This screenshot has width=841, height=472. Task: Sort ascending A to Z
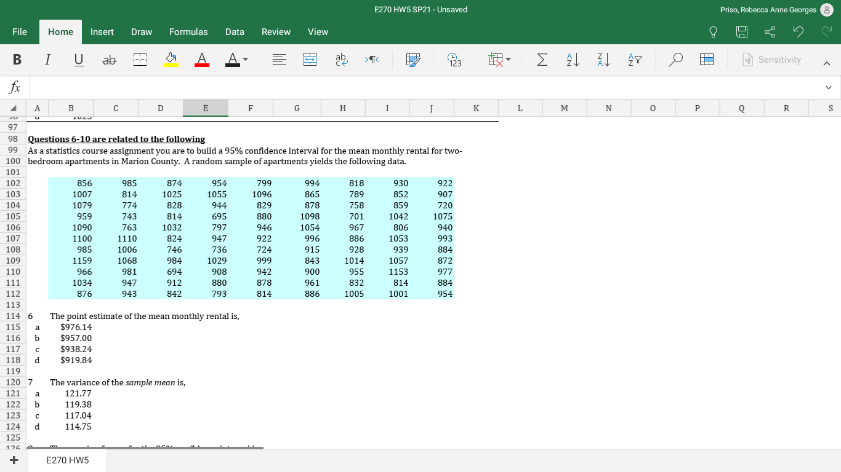point(572,60)
